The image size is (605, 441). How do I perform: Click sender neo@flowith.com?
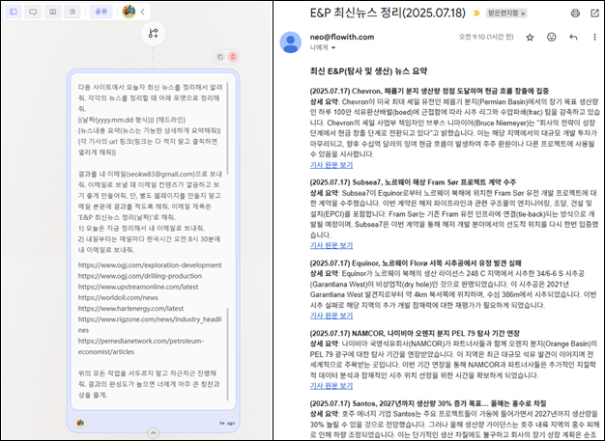(x=342, y=37)
